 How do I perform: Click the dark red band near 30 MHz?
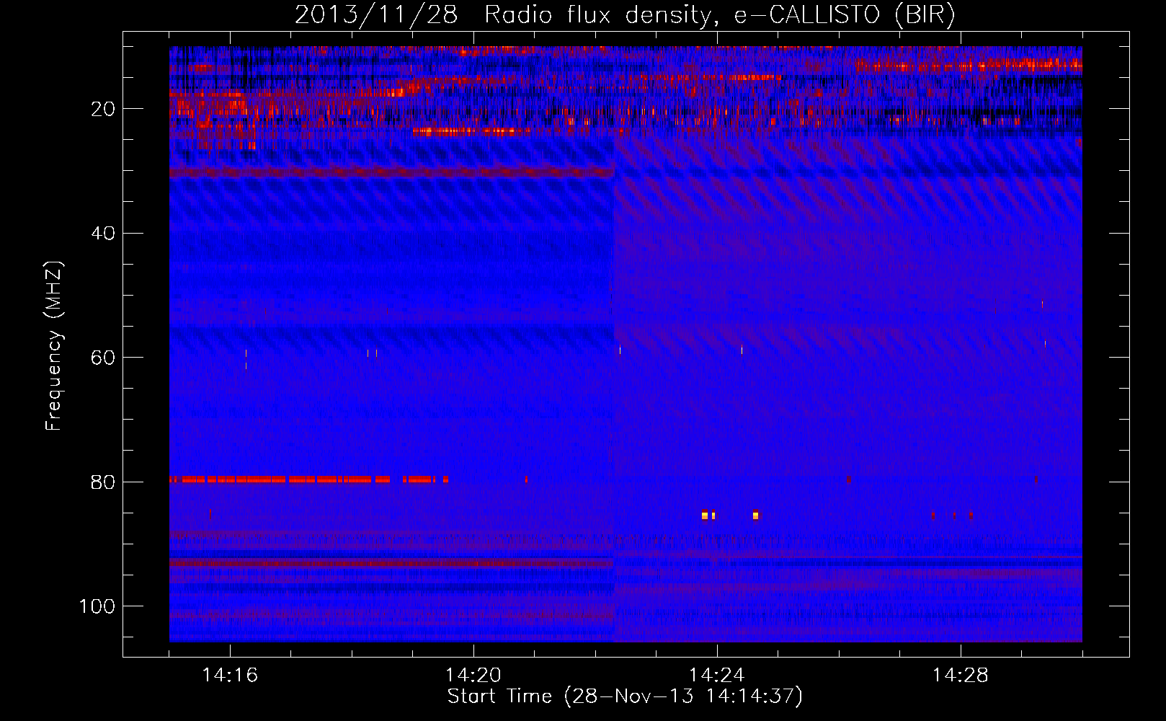point(391,172)
